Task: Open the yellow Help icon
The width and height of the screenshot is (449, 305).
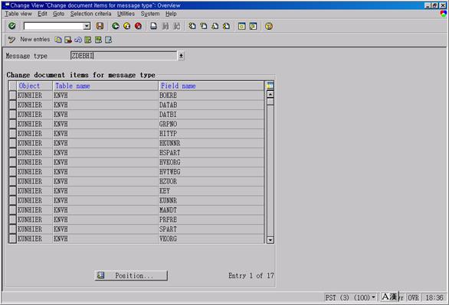Action: (x=269, y=26)
